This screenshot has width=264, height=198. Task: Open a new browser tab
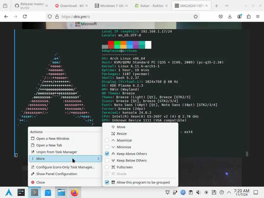pos(217,6)
